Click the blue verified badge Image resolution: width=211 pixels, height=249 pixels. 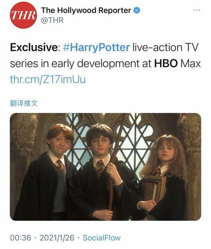point(137,11)
